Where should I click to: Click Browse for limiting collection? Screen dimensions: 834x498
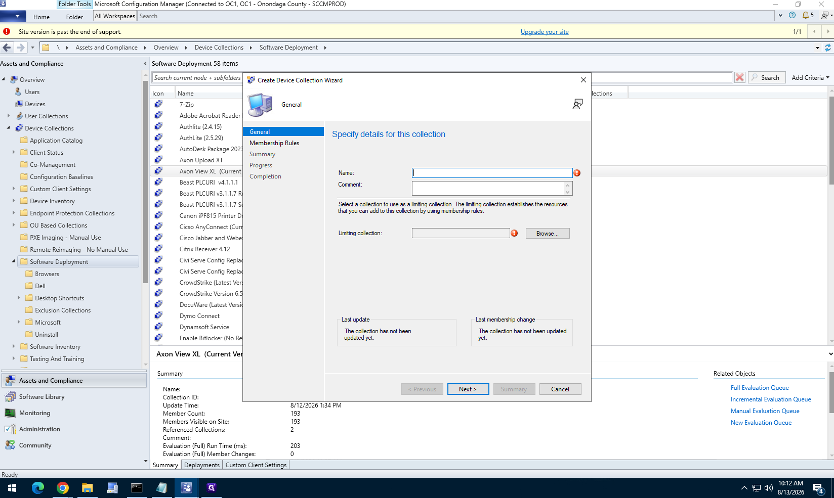(x=548, y=233)
